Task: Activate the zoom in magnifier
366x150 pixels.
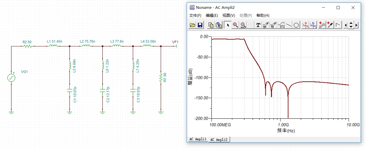Action: (x=235, y=25)
